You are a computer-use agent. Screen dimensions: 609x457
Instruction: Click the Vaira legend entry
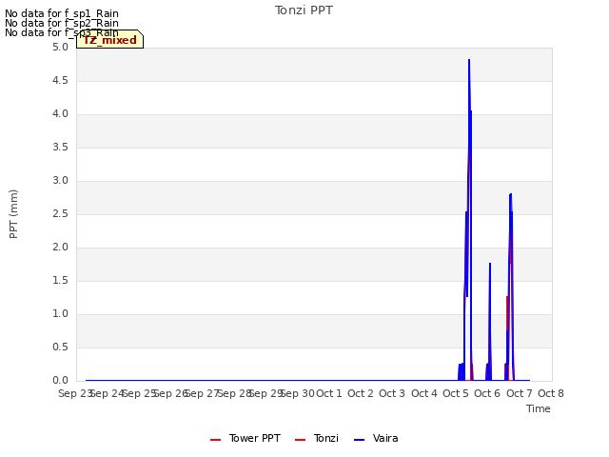[376, 438]
